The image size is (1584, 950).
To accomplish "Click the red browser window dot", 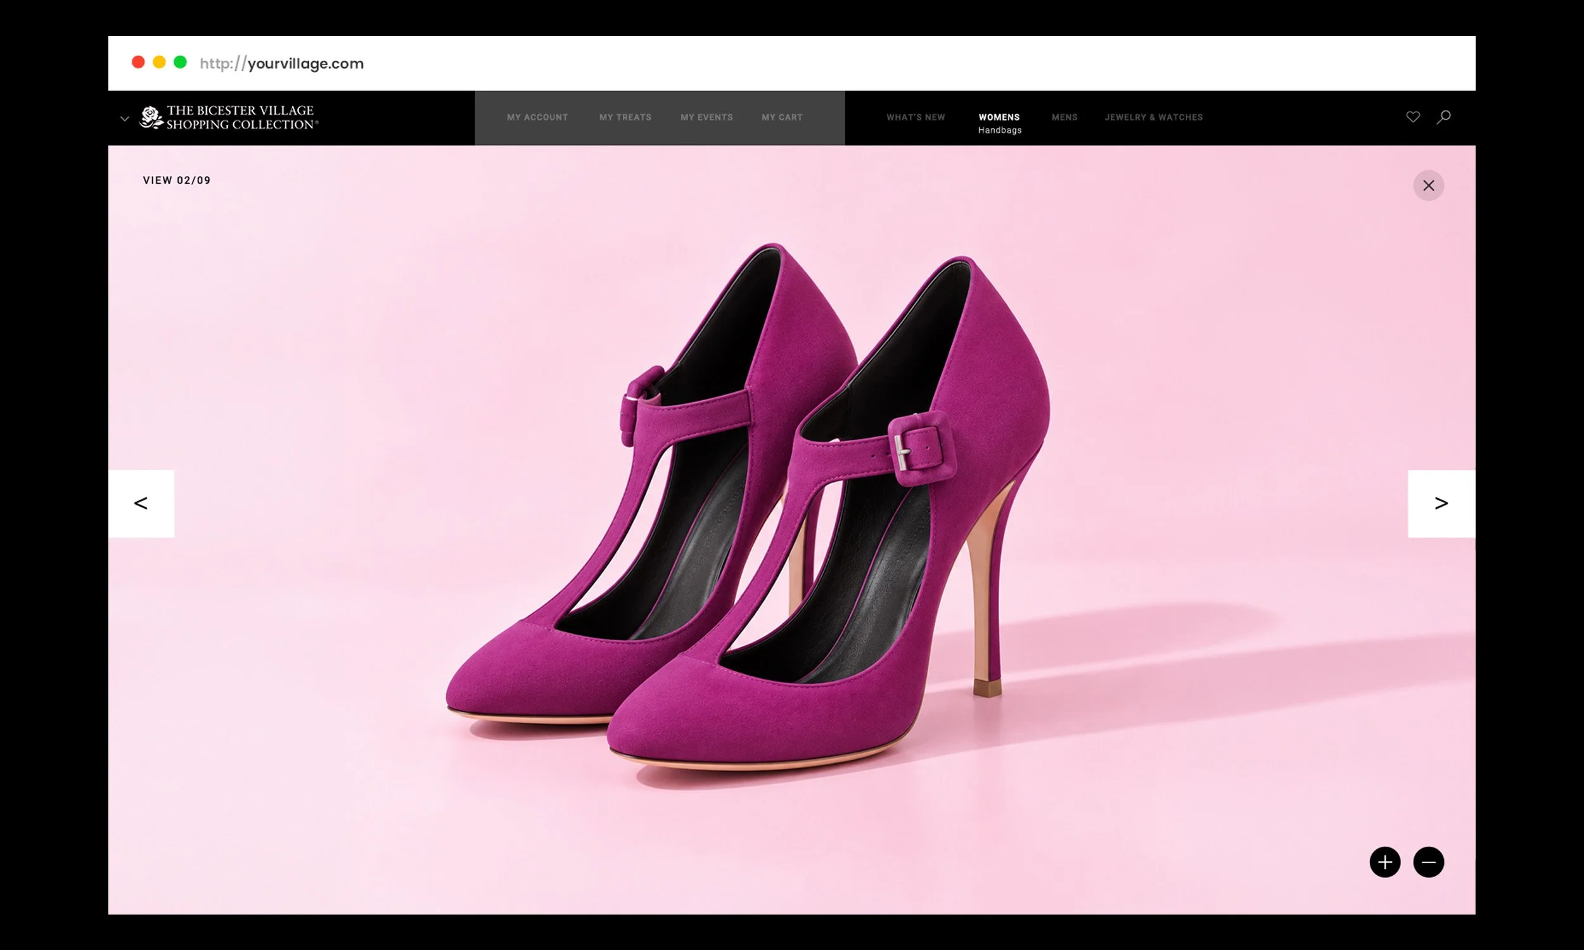I will pyautogui.click(x=137, y=62).
